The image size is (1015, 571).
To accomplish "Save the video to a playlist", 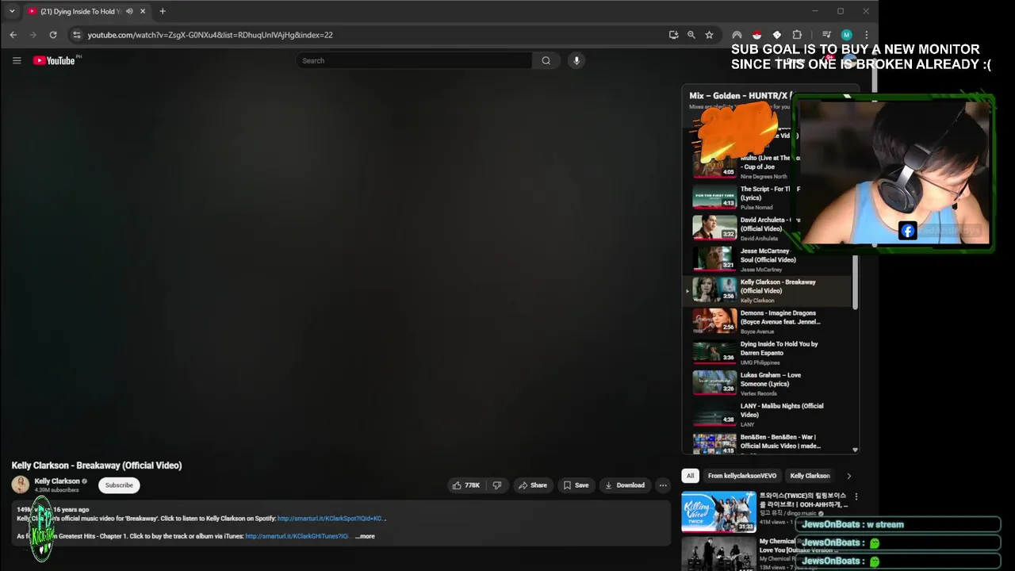I will click(x=576, y=485).
